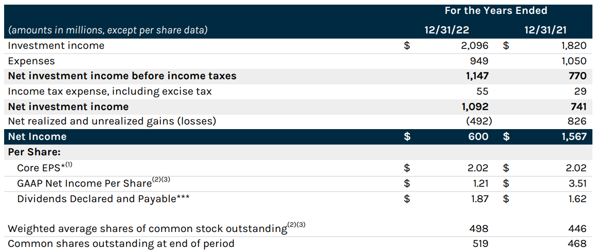Viewport: 595px width, 250px height.
Task: Click the 1,567 Net Income value for 2021
Action: pyautogui.click(x=574, y=137)
